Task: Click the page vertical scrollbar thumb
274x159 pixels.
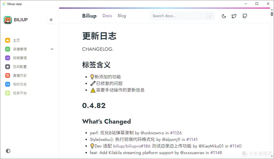Action: click(272, 14)
